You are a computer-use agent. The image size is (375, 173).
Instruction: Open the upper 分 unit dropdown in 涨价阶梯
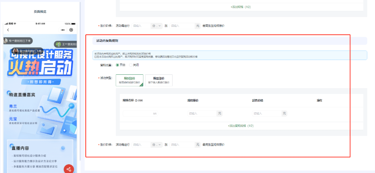(x=156, y=26)
